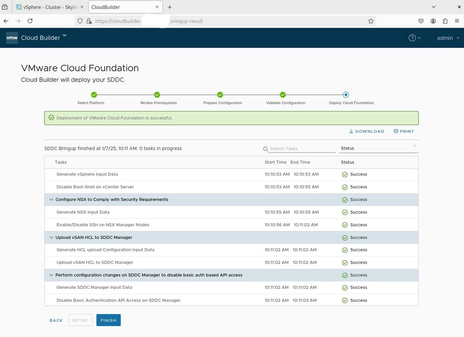
Task: Click the SDDC Bringup finished status text
Action: click(x=113, y=149)
